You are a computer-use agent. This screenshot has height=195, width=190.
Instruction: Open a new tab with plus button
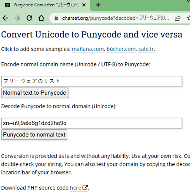(x=98, y=5)
